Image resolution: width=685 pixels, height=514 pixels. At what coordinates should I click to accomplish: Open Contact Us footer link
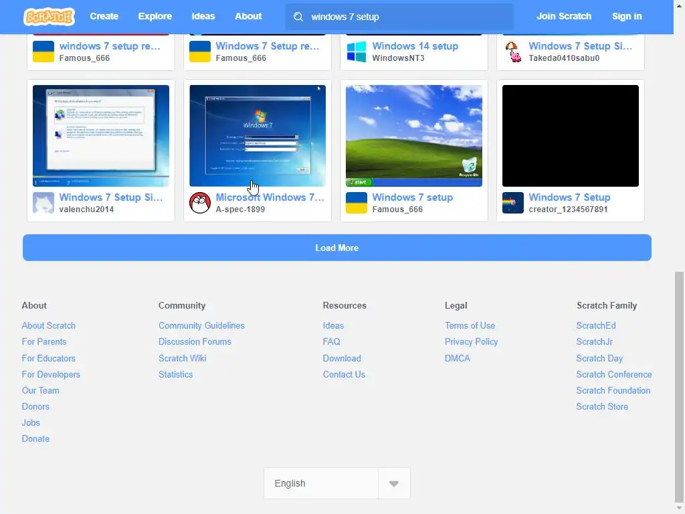344,375
